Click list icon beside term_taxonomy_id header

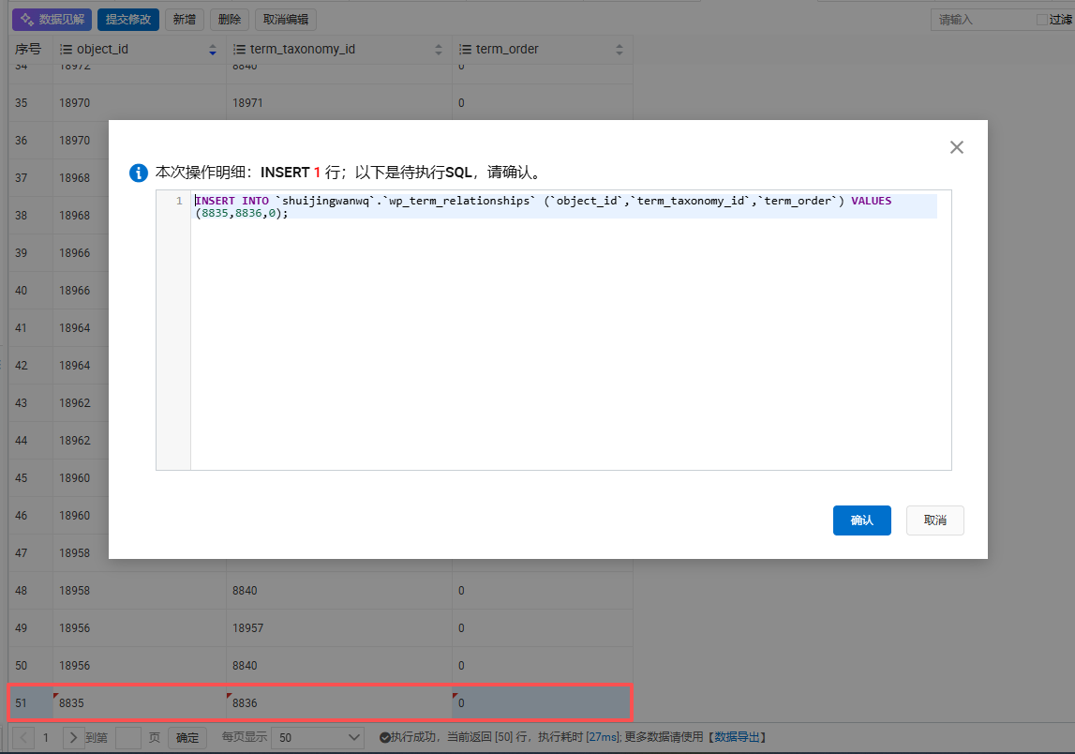tap(239, 50)
